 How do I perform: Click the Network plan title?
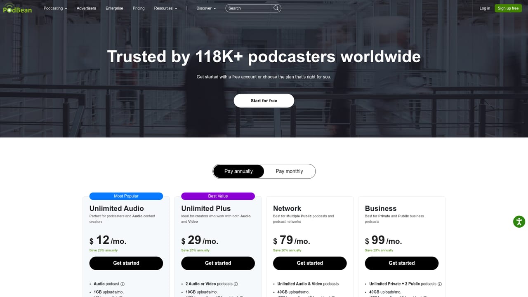pyautogui.click(x=287, y=209)
